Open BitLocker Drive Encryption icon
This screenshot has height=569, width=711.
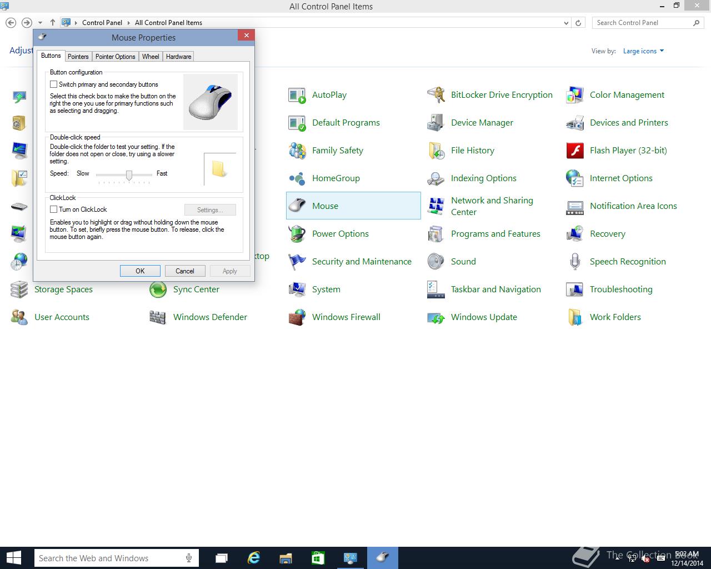click(x=436, y=95)
